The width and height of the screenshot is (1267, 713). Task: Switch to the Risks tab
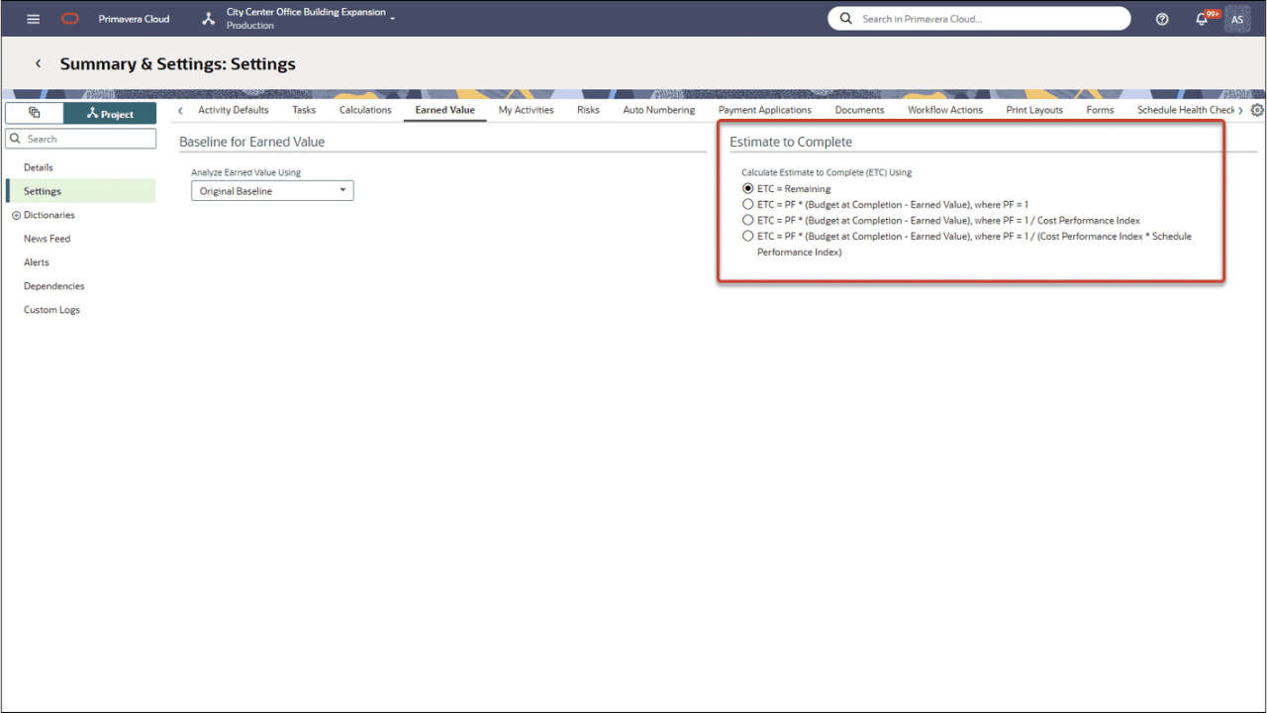point(588,110)
